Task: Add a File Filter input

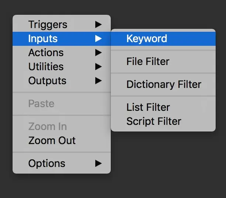Action: pos(148,62)
